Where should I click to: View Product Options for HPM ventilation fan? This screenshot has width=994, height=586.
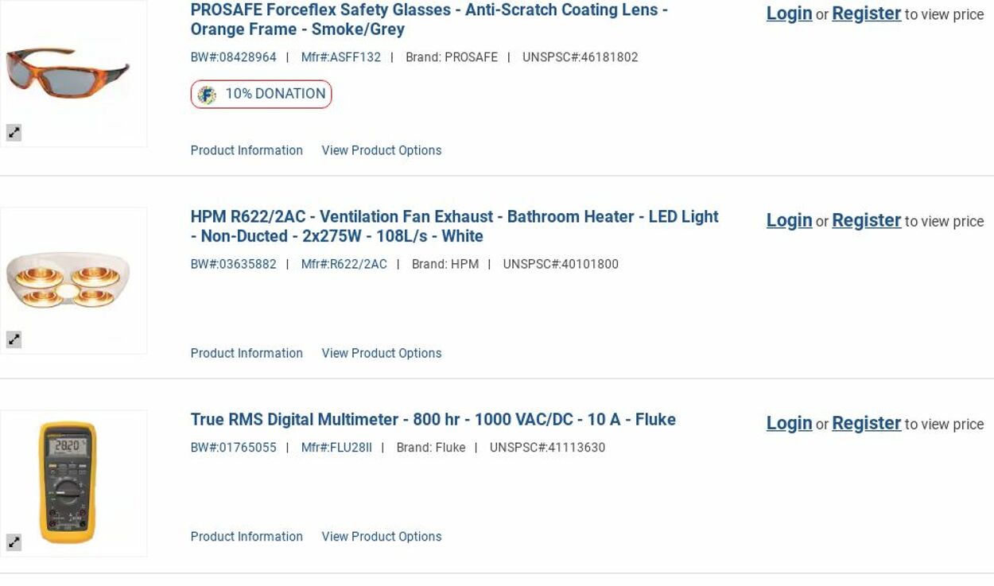(x=381, y=353)
